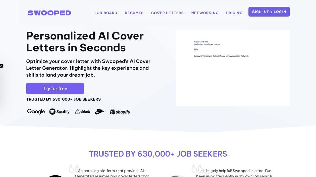Click the Google logo

coord(36,112)
